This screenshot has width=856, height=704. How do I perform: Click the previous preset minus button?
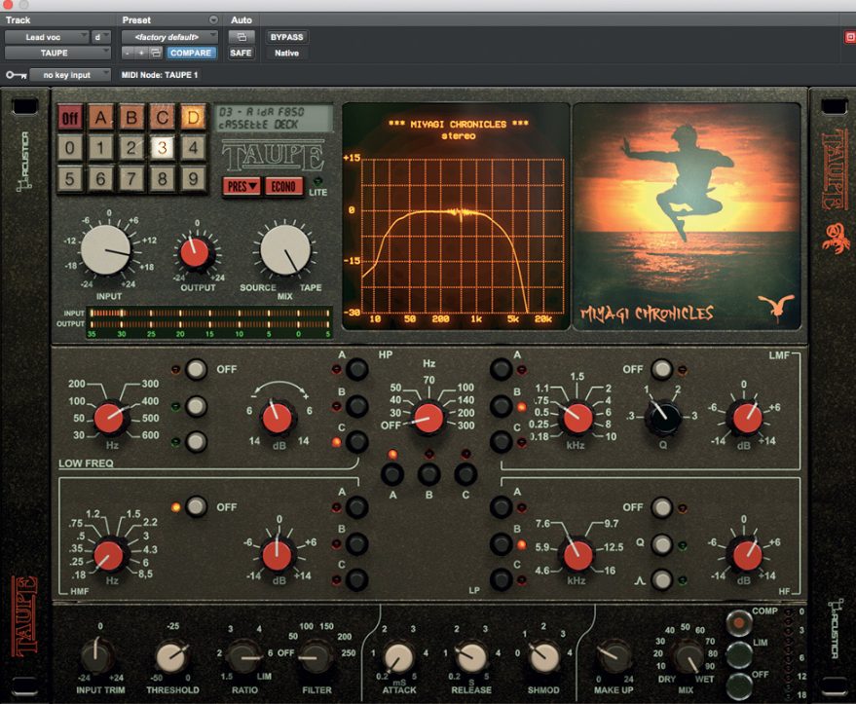tap(128, 53)
